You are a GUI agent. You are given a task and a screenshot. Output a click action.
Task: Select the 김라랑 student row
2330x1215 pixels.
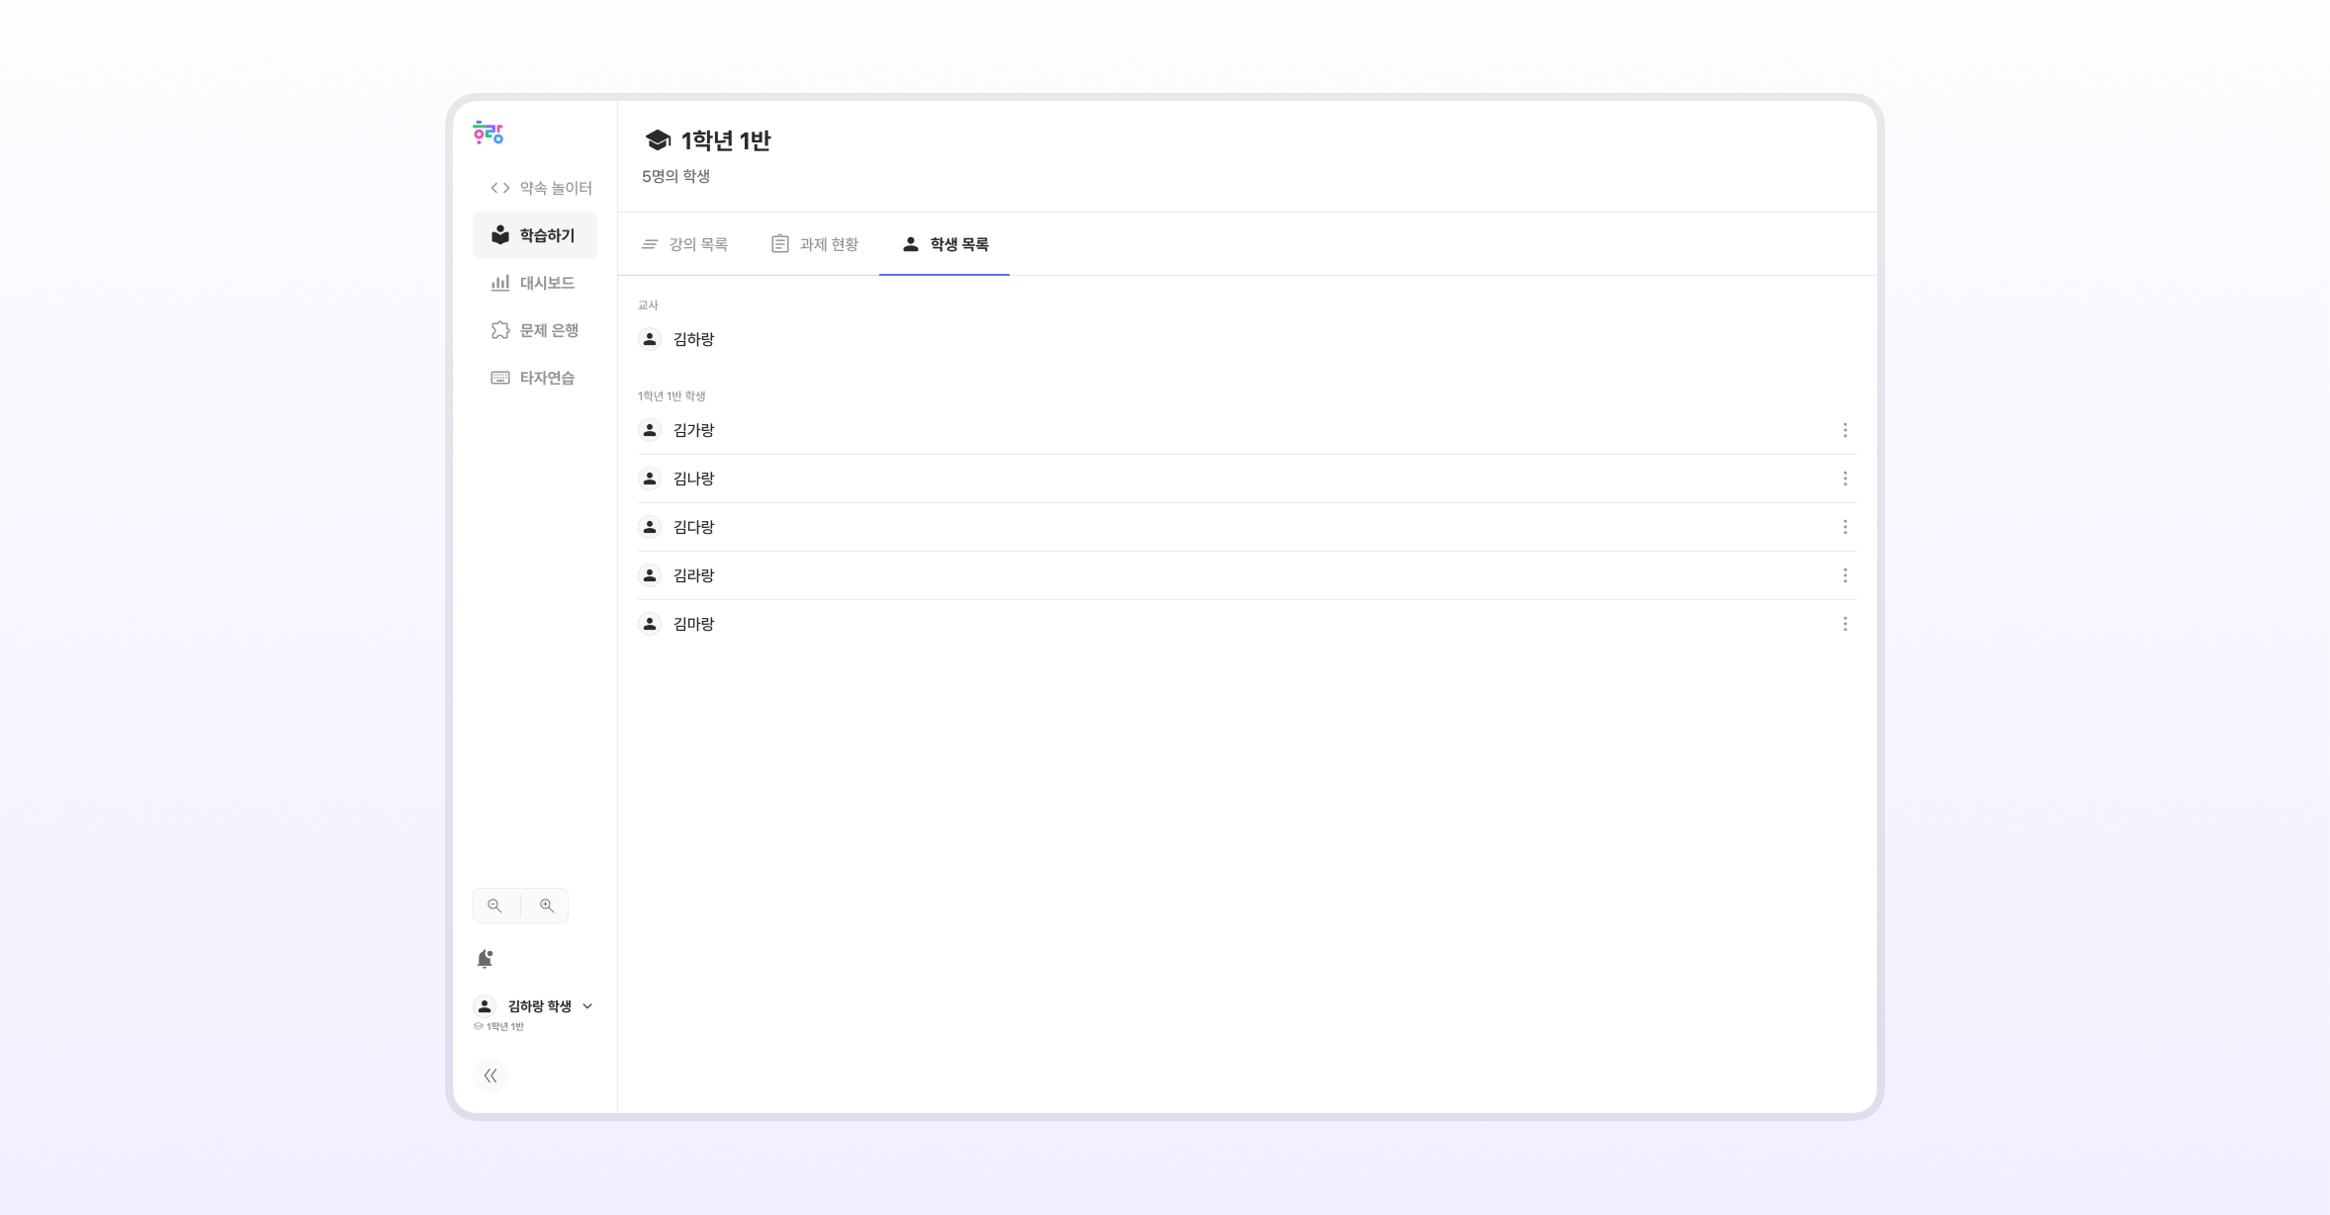[x=693, y=575]
